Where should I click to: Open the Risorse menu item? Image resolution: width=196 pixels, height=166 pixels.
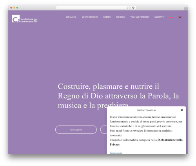(x=120, y=17)
